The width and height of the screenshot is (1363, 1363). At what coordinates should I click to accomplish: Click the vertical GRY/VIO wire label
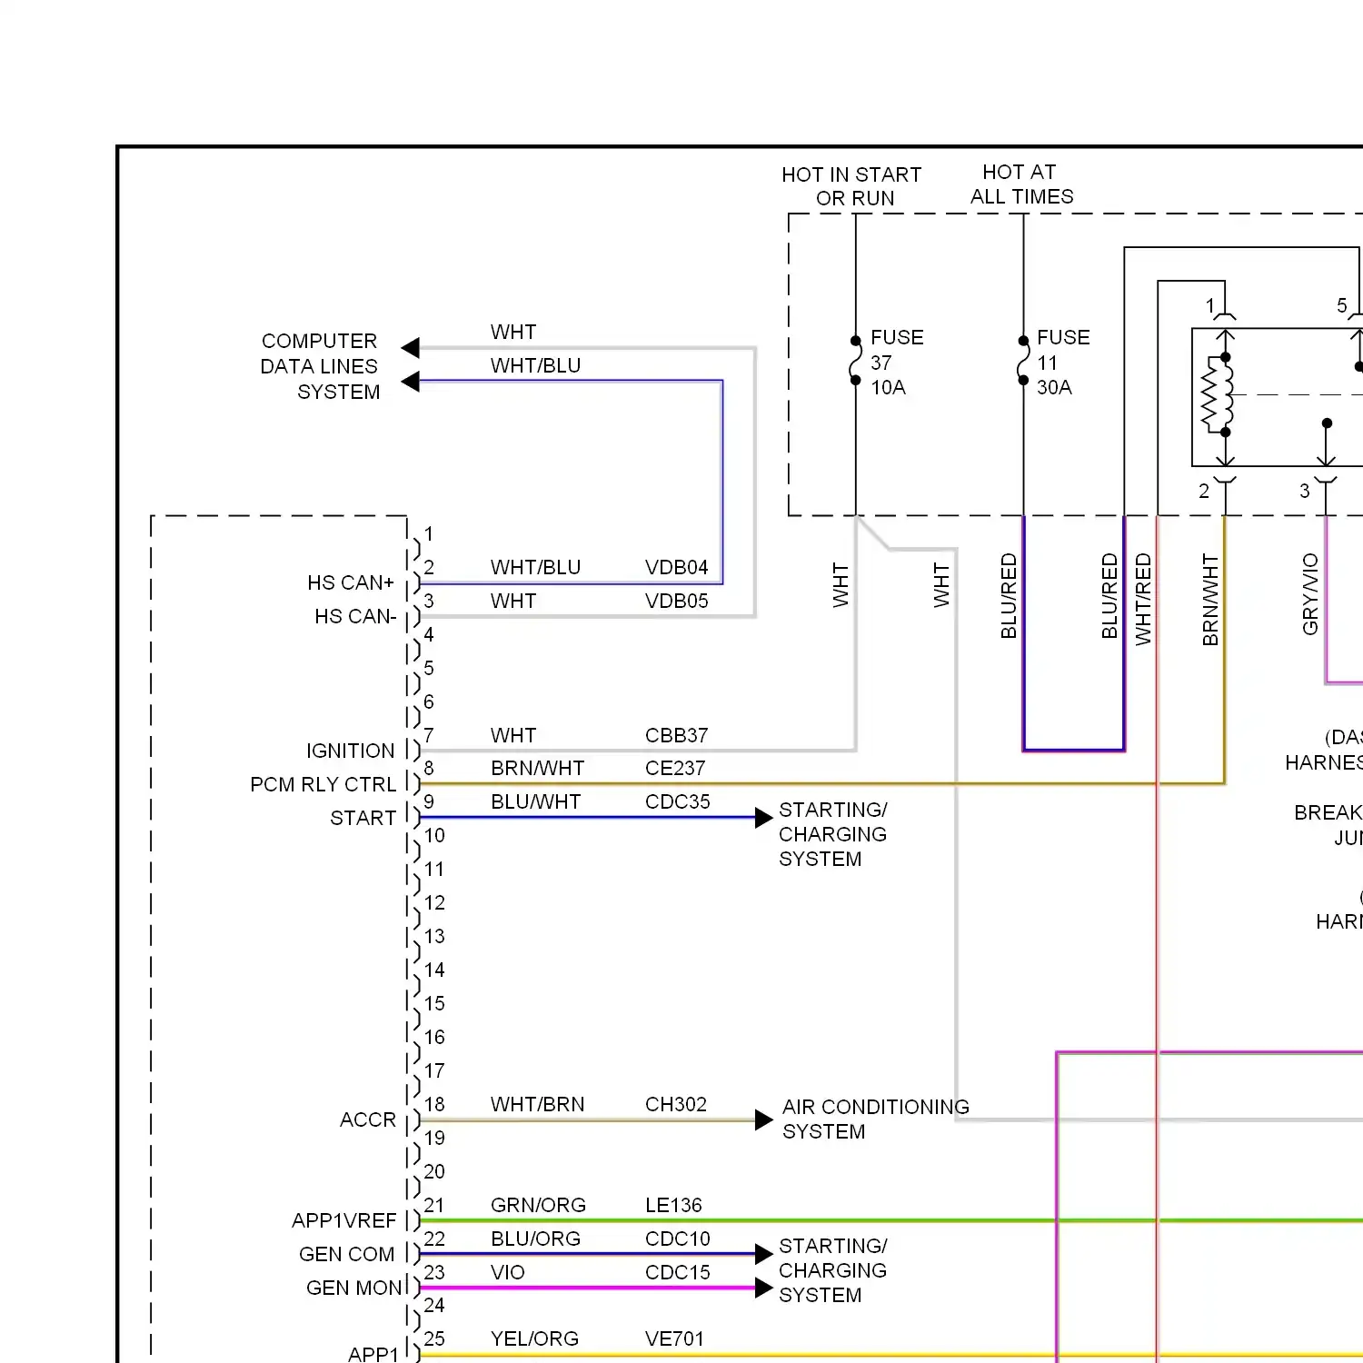click(1310, 594)
